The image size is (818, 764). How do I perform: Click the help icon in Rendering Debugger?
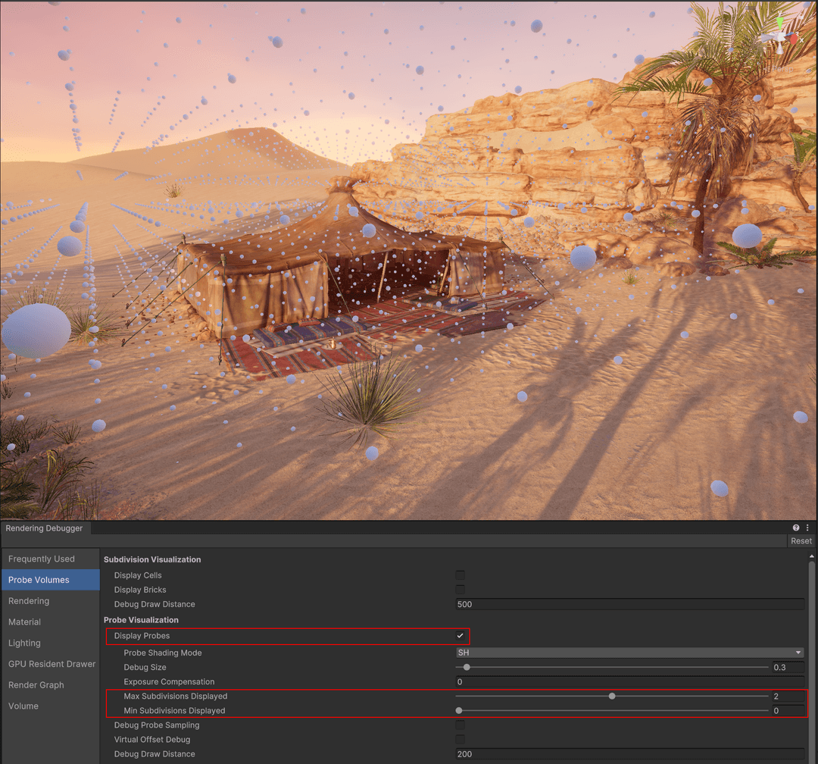click(x=795, y=528)
